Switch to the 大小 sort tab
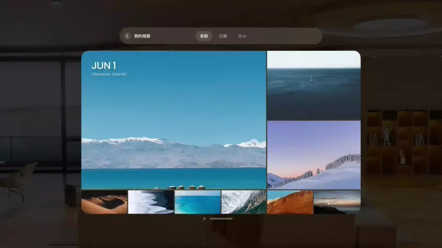 pos(242,36)
